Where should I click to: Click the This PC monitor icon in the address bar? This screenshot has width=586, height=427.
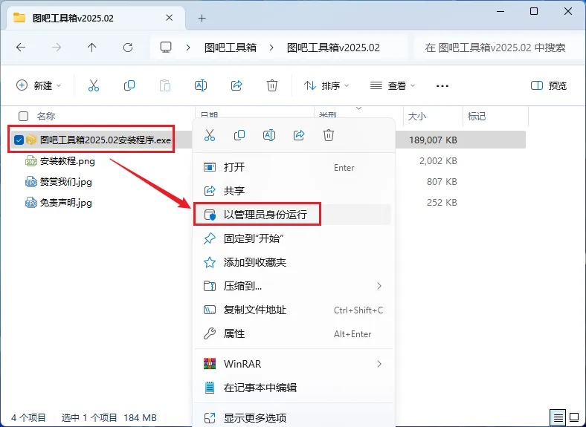coord(166,48)
